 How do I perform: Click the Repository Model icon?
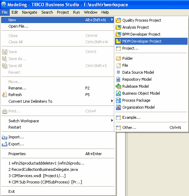(x=118, y=79)
